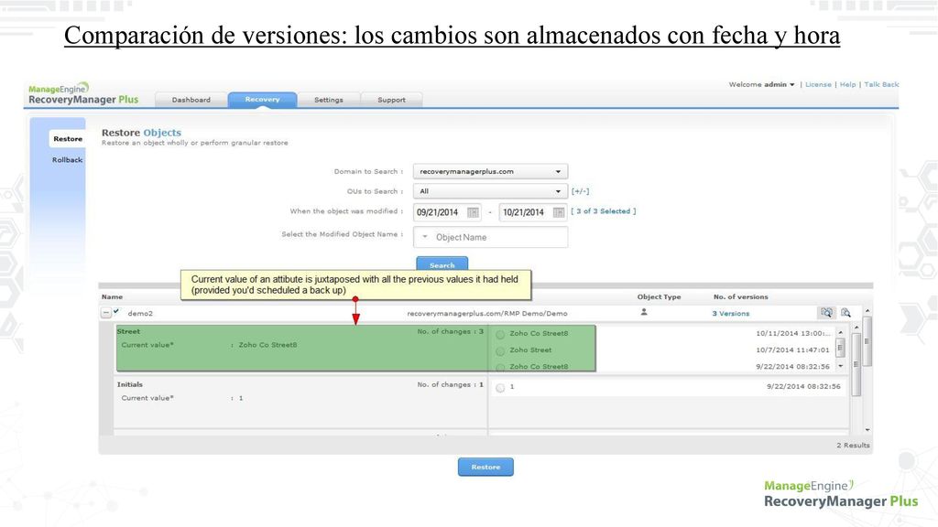Select the Initials value 1 radio option

tap(500, 387)
